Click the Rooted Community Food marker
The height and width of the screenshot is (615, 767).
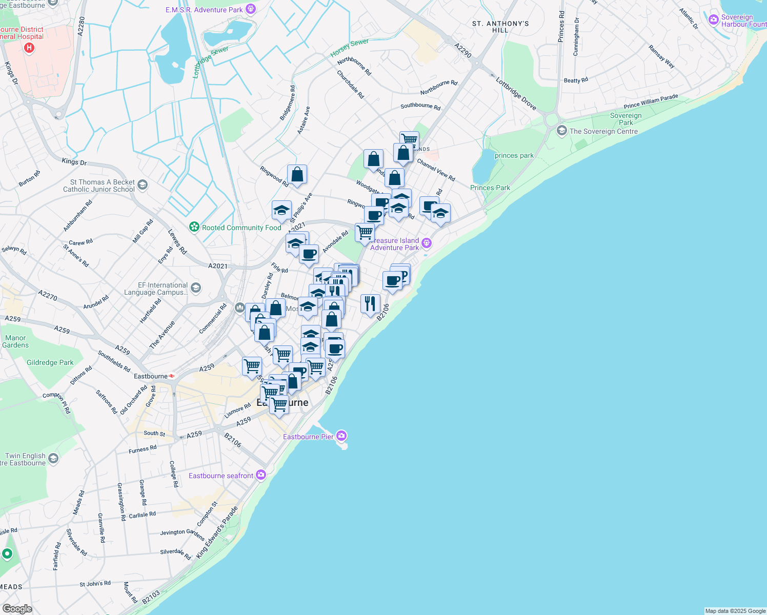point(194,227)
